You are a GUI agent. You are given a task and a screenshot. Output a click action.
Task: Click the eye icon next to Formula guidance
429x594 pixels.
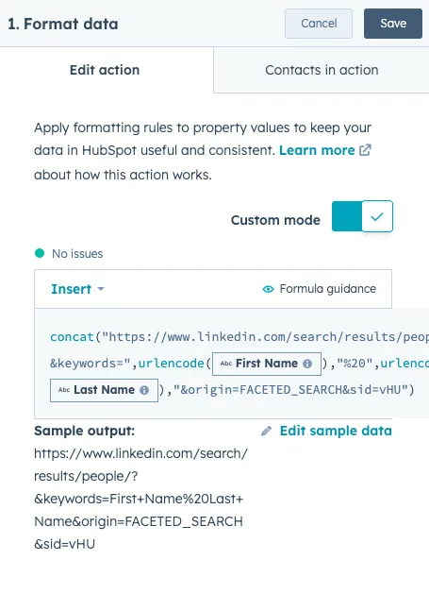pyautogui.click(x=268, y=289)
